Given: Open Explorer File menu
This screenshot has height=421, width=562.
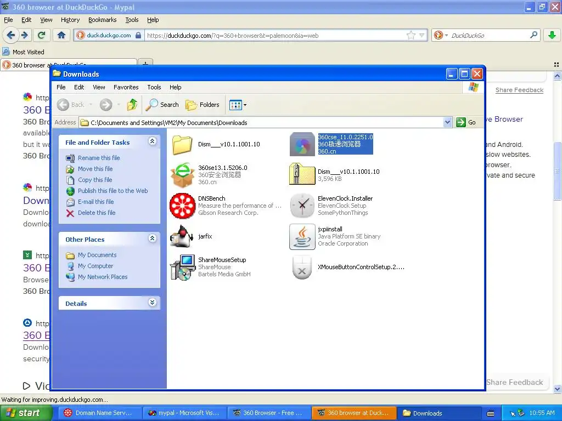Looking at the screenshot, I should coord(61,87).
